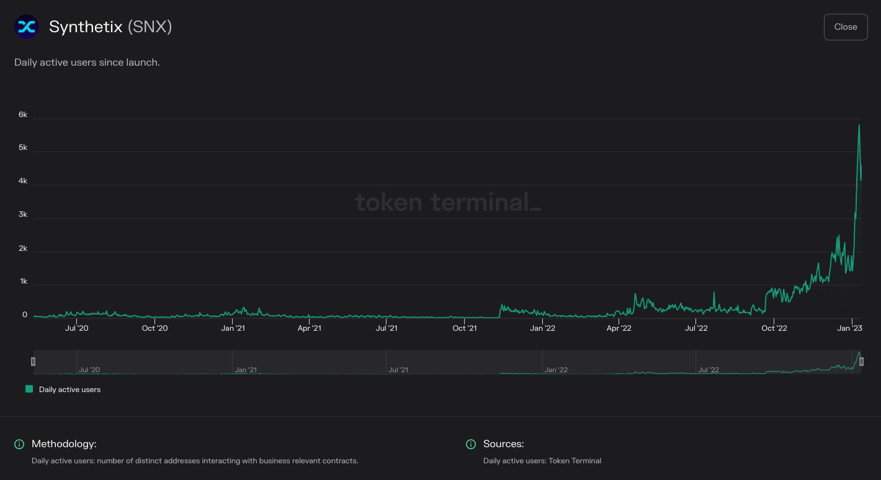The height and width of the screenshot is (480, 881).
Task: Toggle visibility using the green legend square
Action: click(x=29, y=390)
